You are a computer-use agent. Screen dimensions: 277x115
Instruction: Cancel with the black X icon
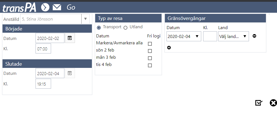point(273,103)
